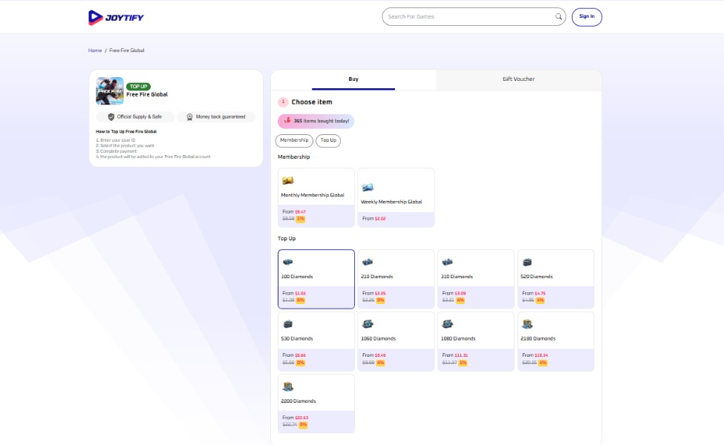This screenshot has height=445, width=724.
Task: Select the 100 Diamonds label
Action: [297, 277]
